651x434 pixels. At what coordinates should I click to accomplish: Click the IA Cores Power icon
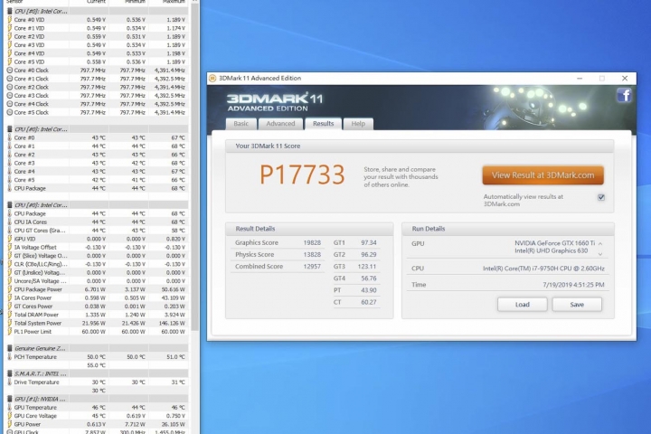click(10, 297)
